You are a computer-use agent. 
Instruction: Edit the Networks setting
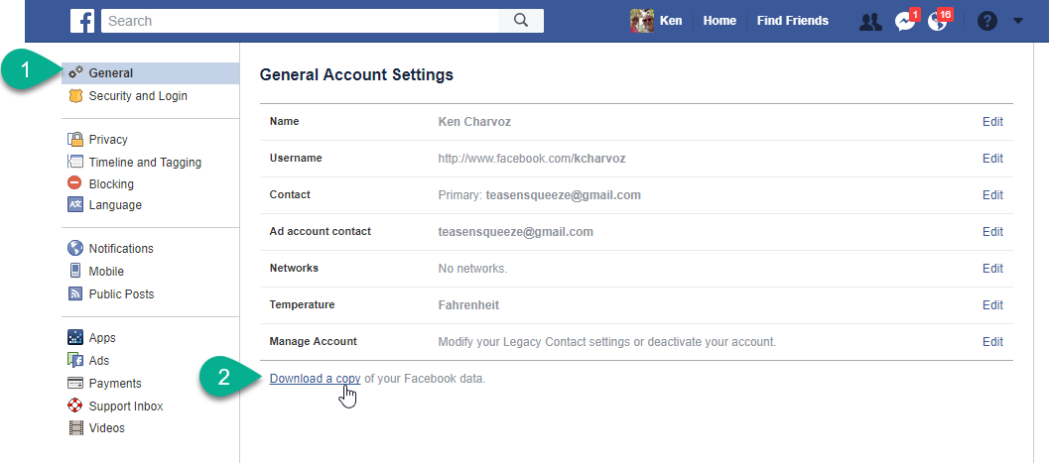tap(992, 268)
